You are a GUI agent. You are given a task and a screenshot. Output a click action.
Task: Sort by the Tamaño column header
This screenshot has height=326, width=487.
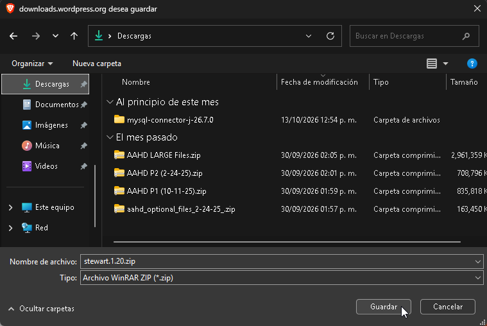tap(464, 82)
